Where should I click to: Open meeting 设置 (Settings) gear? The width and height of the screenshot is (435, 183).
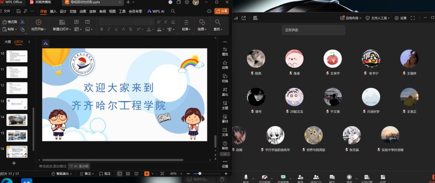click(x=401, y=18)
